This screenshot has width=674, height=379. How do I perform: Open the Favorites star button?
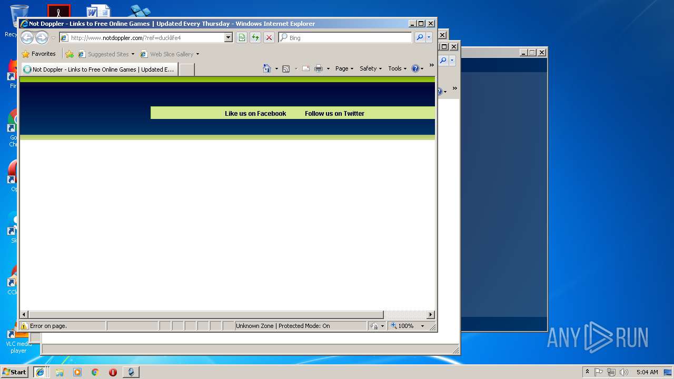tap(38, 54)
